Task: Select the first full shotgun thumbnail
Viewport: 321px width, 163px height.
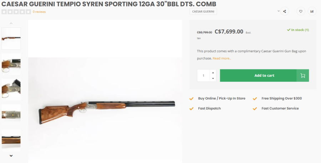Action: pos(11,38)
